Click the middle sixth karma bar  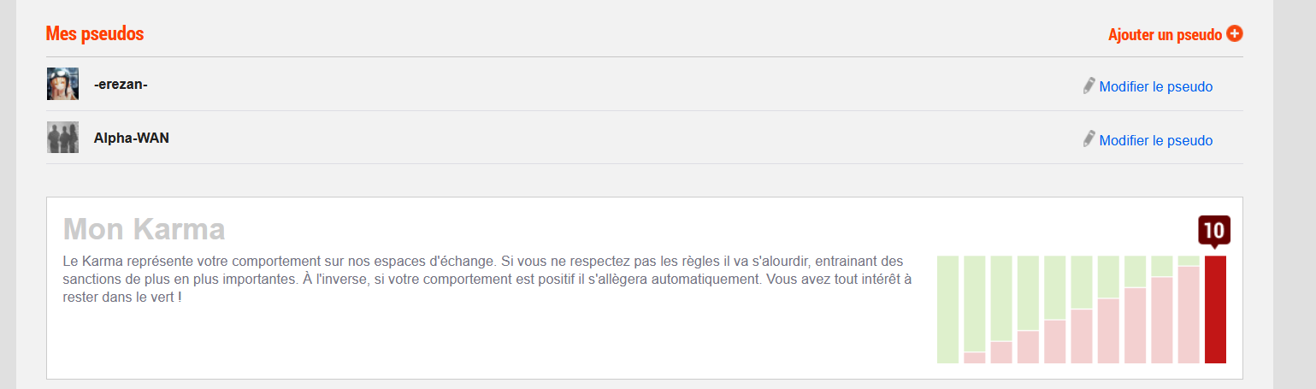coord(1082,309)
